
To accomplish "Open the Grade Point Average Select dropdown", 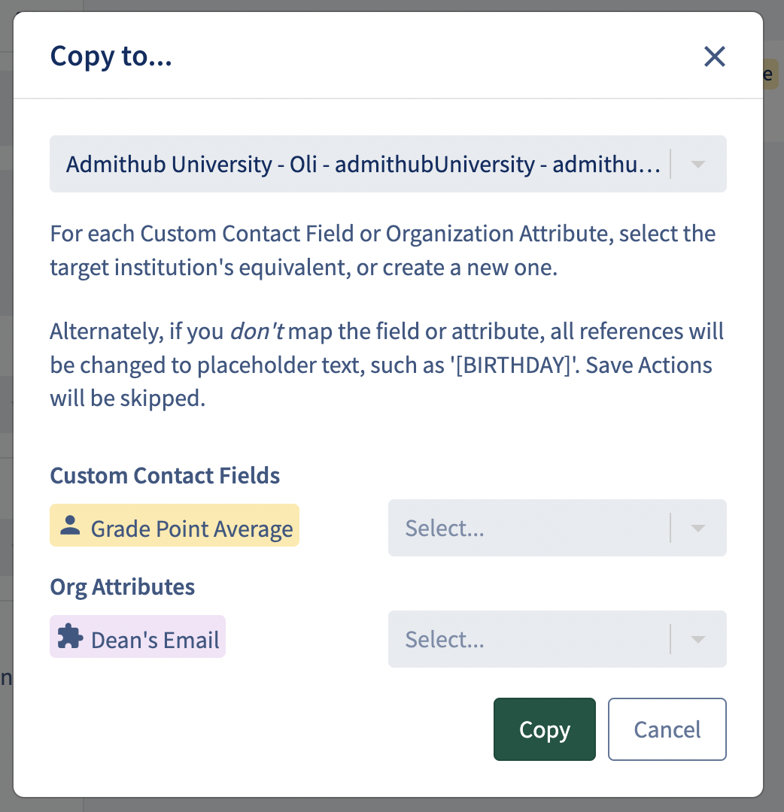I will [557, 528].
